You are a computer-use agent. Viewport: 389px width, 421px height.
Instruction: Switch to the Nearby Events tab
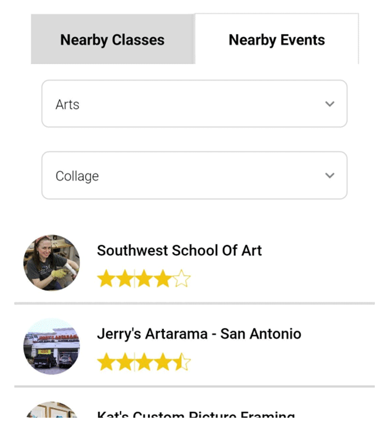(277, 40)
